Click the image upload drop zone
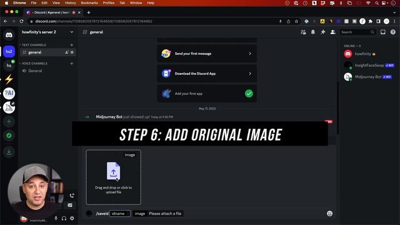 pyautogui.click(x=114, y=177)
